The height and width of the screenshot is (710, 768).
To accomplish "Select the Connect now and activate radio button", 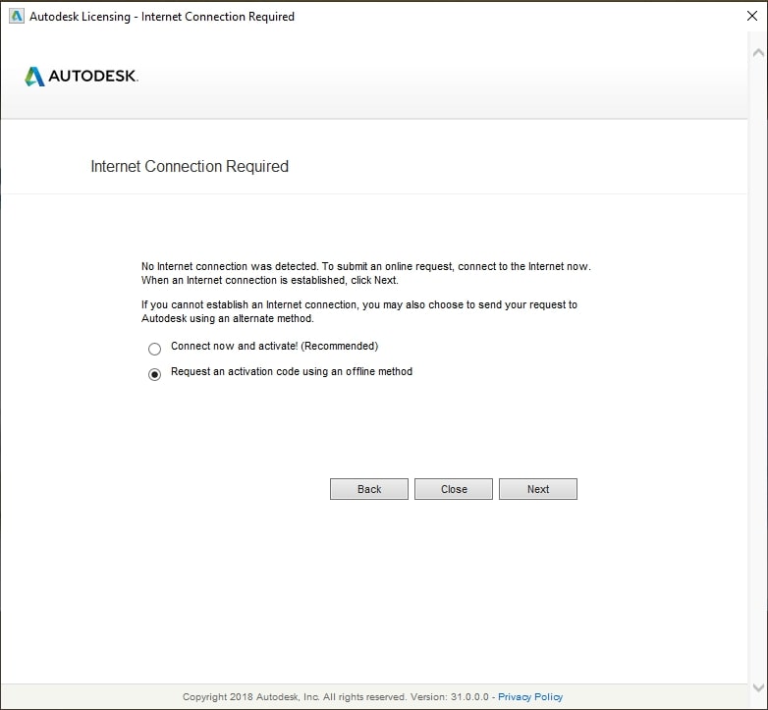I will (x=154, y=349).
